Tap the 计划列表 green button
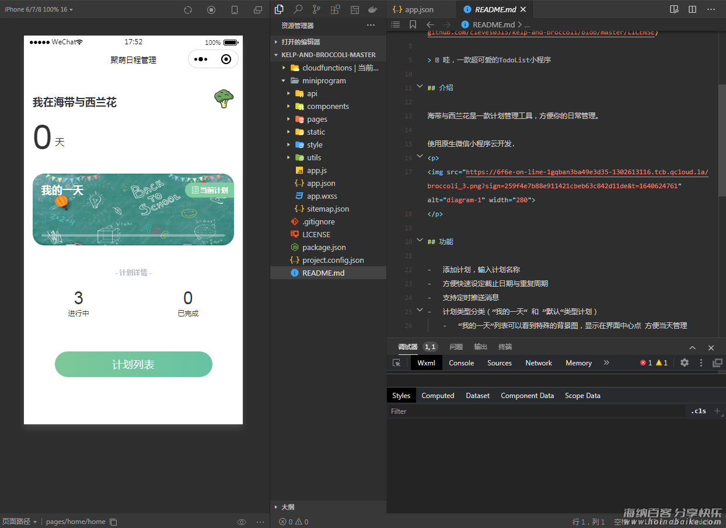The width and height of the screenshot is (726, 528). pyautogui.click(x=134, y=364)
